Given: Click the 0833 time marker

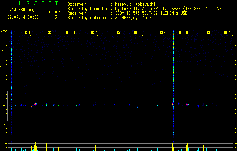Looking at the screenshot, I should pos(70,32).
